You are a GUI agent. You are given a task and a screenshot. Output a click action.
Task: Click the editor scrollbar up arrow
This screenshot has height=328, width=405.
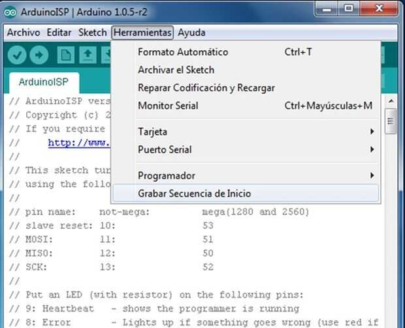click(391, 101)
